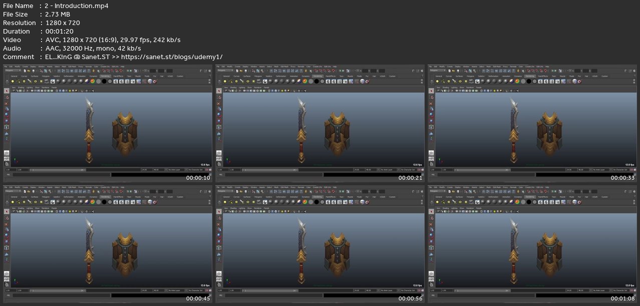Click the four-view layout icon in the 00:00:10 frame

click(7, 159)
